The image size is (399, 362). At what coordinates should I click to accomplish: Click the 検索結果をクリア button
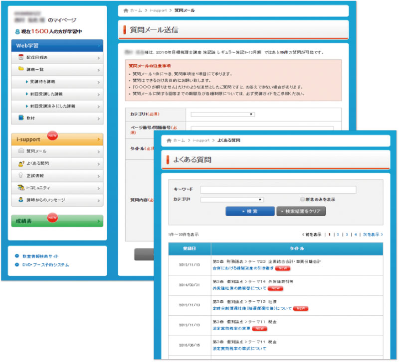coord(301,211)
